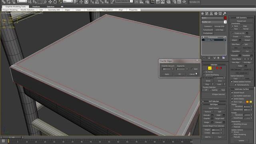Click OK in Chamfer Edges dialog
The width and height of the screenshot is (256, 144).
pyautogui.click(x=180, y=74)
